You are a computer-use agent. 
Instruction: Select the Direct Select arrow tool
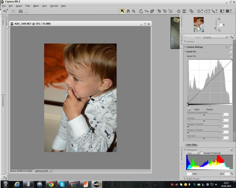122,11
